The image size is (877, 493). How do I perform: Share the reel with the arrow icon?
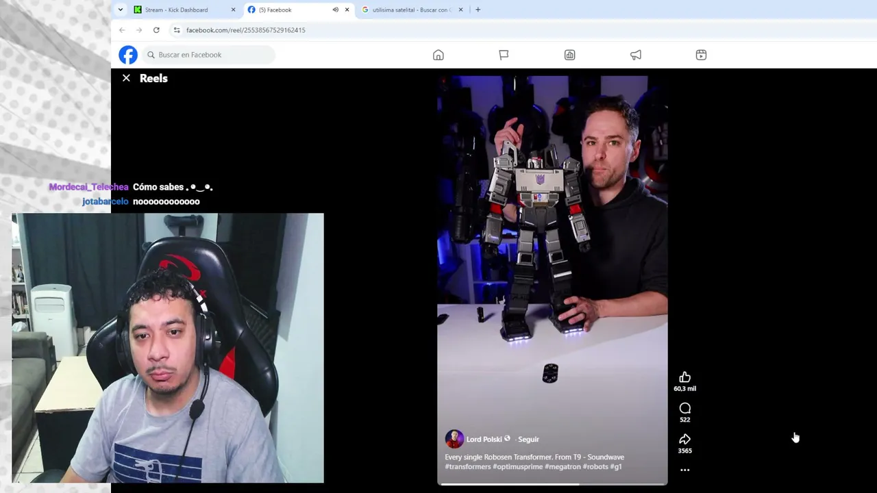(684, 439)
